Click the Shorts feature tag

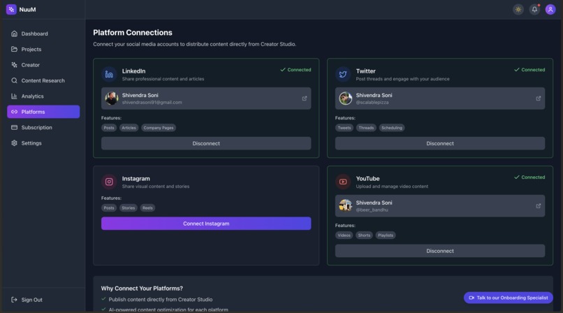[364, 235]
